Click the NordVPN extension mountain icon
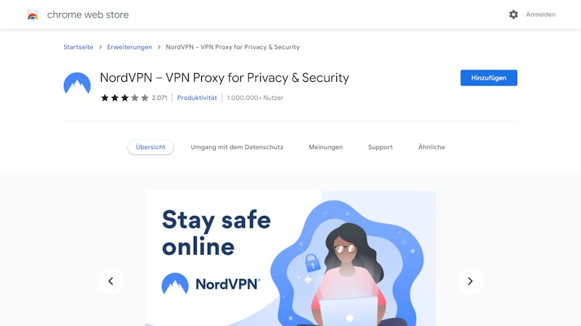Screen dimensions: 581x326 [x=77, y=83]
